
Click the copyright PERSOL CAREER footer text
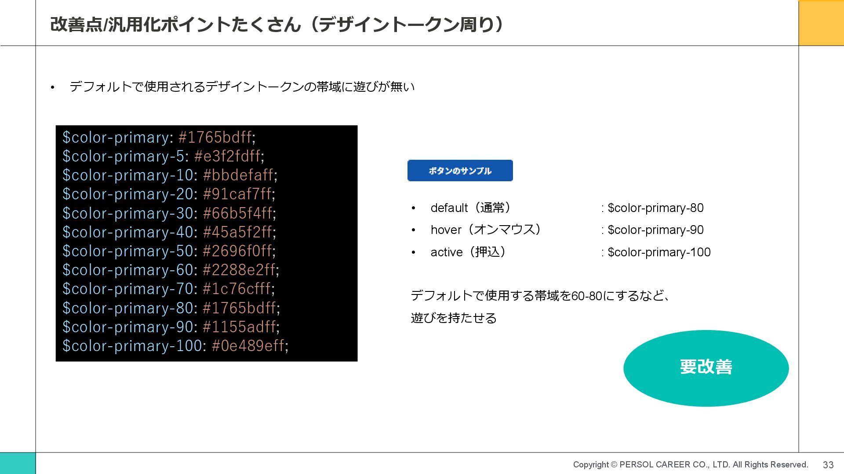pyautogui.click(x=691, y=465)
